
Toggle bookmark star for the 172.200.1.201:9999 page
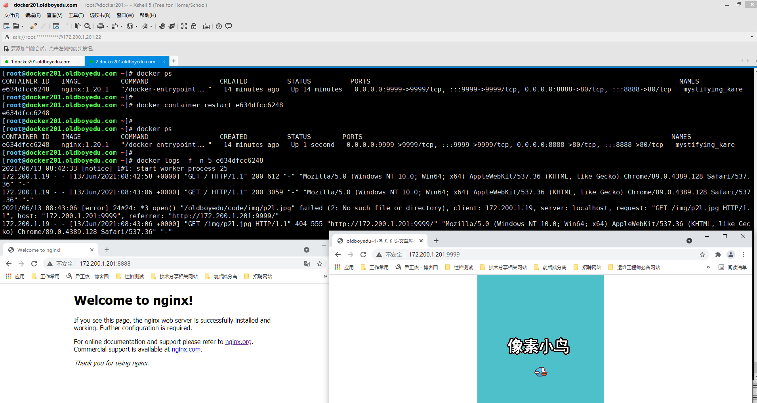(x=702, y=255)
